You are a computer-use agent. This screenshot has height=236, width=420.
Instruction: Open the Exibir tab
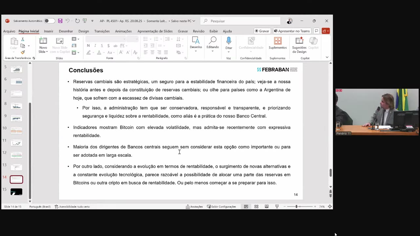(x=214, y=31)
